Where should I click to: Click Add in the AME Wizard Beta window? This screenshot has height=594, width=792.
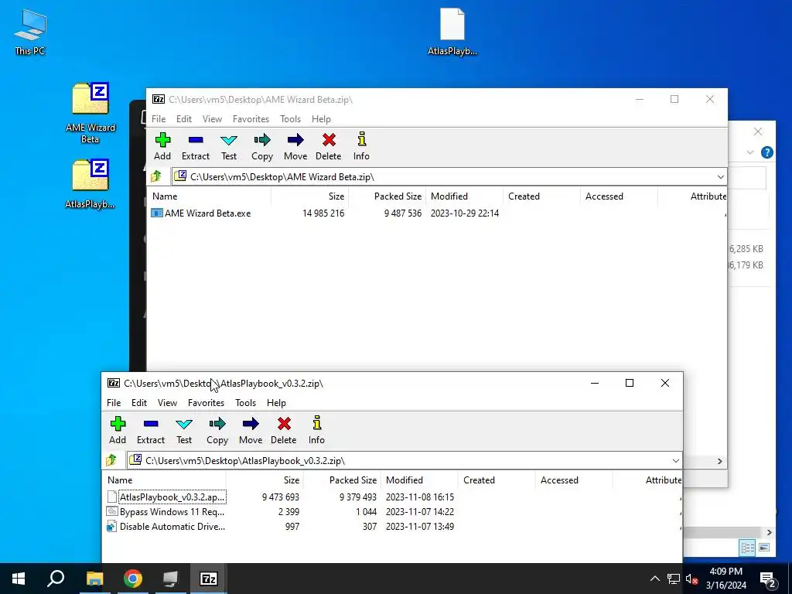pos(162,146)
